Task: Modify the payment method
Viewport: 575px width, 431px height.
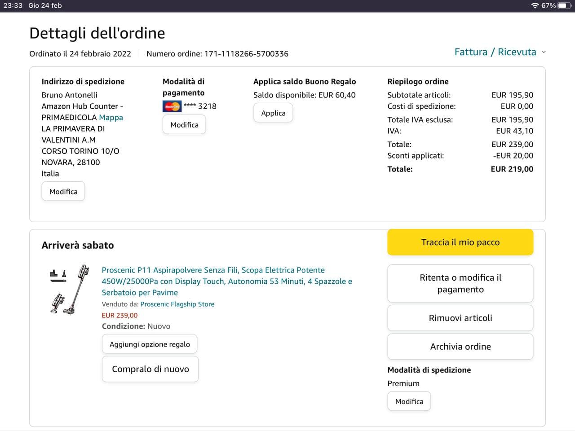Action: (184, 125)
